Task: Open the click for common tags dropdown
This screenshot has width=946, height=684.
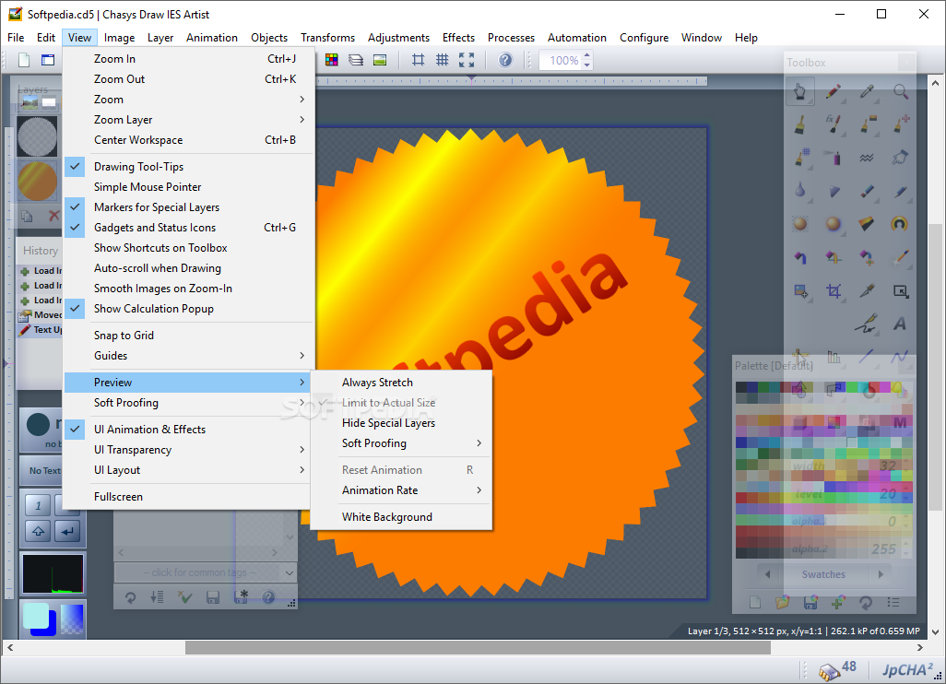Action: point(205,572)
